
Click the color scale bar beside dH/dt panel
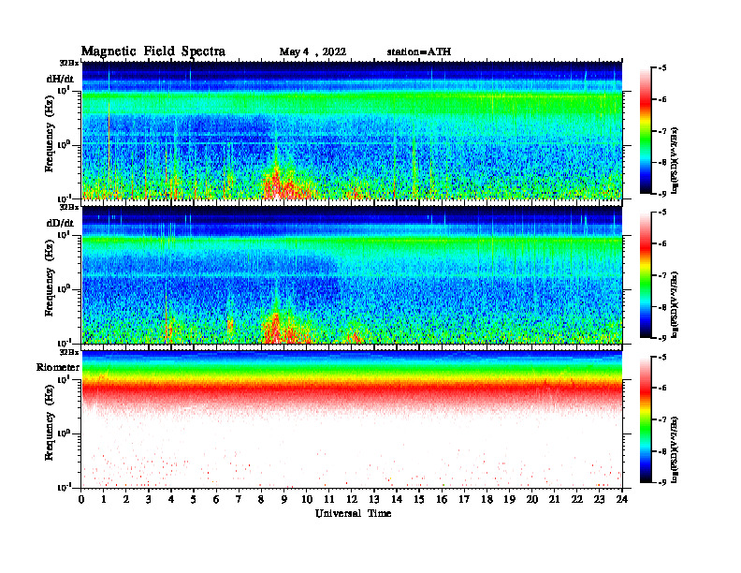click(646, 130)
